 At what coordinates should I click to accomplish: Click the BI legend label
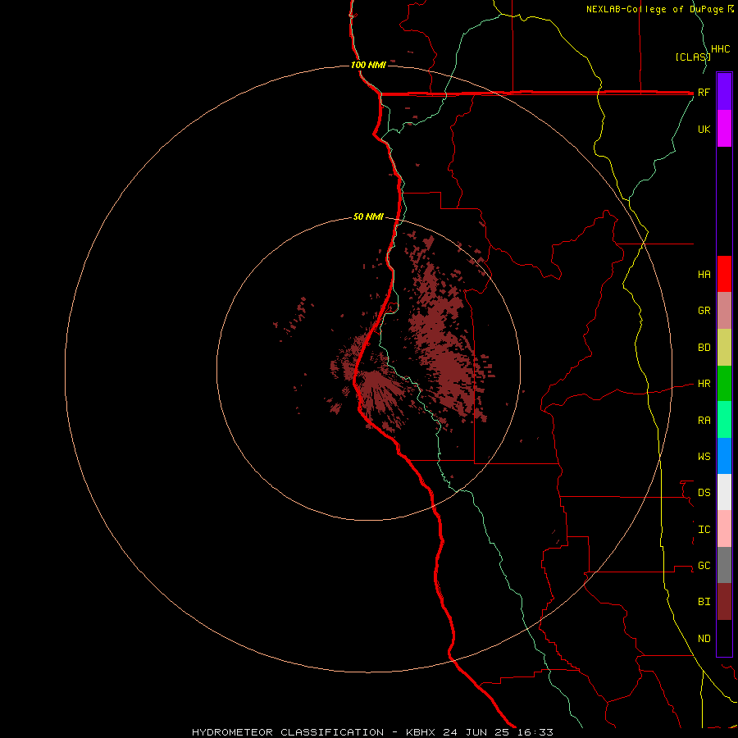tap(704, 602)
